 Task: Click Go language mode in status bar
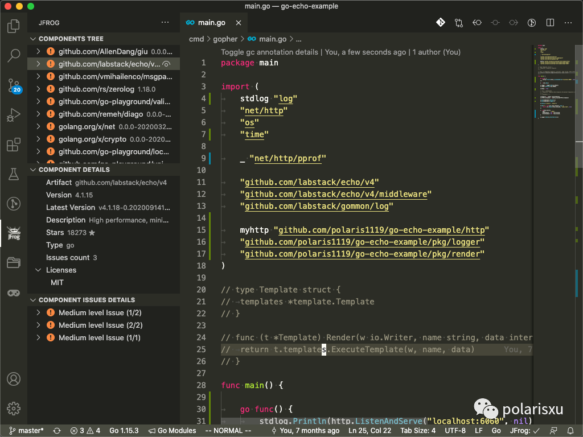pyautogui.click(x=496, y=431)
